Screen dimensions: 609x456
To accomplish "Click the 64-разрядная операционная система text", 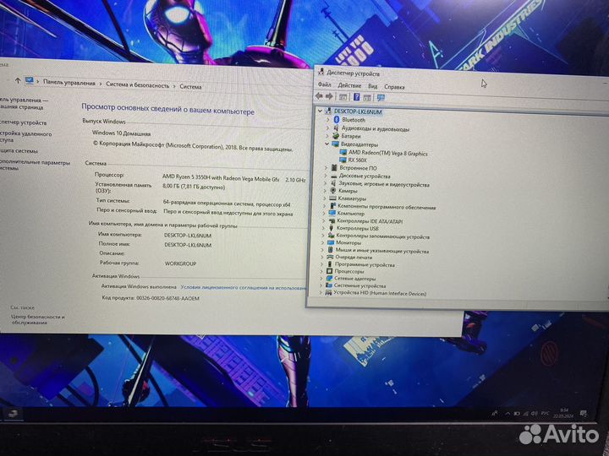I will tap(227, 204).
